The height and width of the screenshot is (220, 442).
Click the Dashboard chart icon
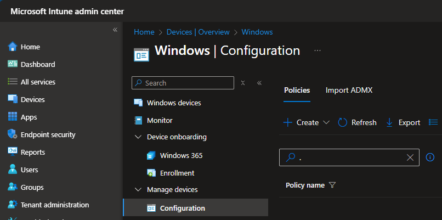click(x=13, y=64)
